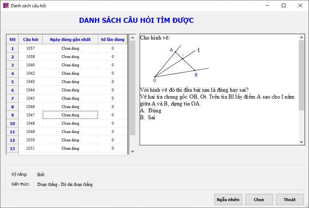The width and height of the screenshot is (309, 208).
Task: Click the preview pane's down arrow
Action: 301,142
